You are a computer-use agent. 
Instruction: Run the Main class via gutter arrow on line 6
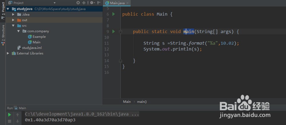coord(114,14)
